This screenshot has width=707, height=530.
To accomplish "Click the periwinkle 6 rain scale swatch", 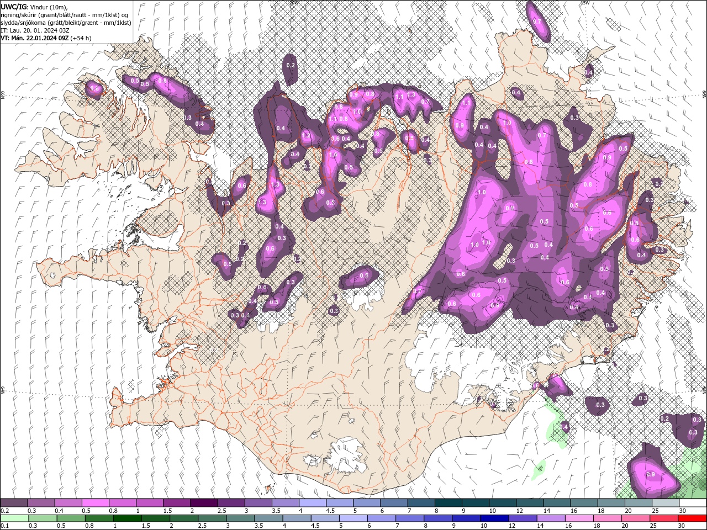I will pyautogui.click(x=381, y=518).
